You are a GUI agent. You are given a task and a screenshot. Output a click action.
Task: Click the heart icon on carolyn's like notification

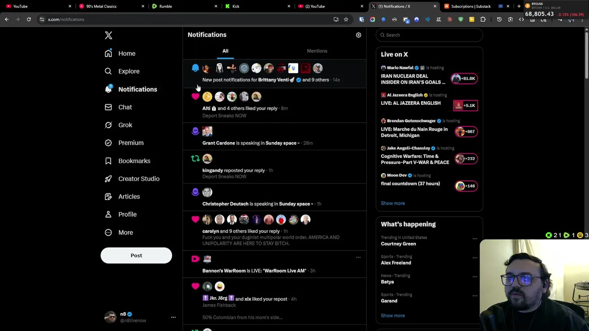click(195, 219)
